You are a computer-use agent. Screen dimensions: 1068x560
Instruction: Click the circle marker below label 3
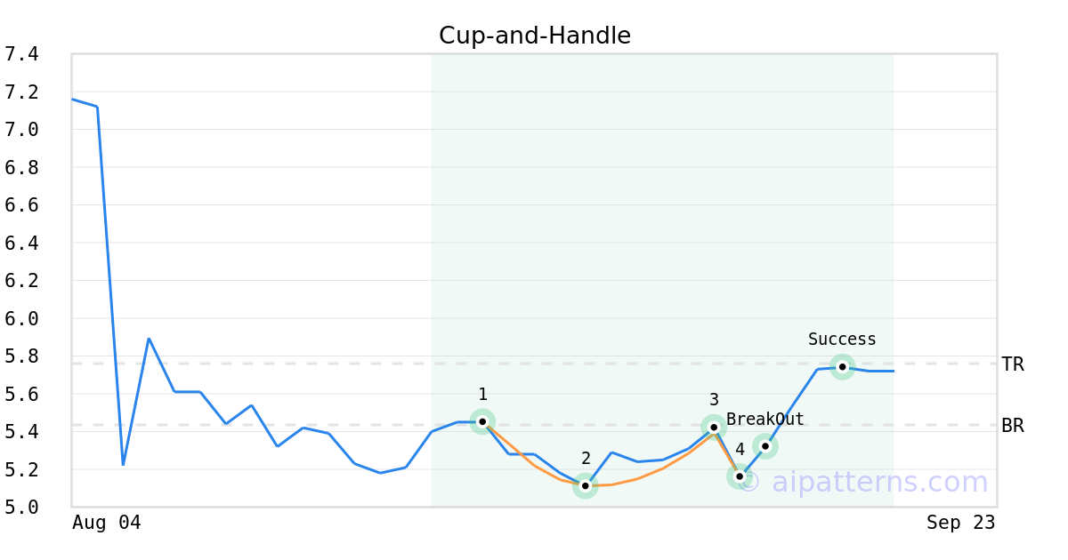point(714,428)
